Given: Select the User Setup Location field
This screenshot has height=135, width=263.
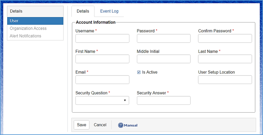Looking at the screenshot, I should 225,80.
